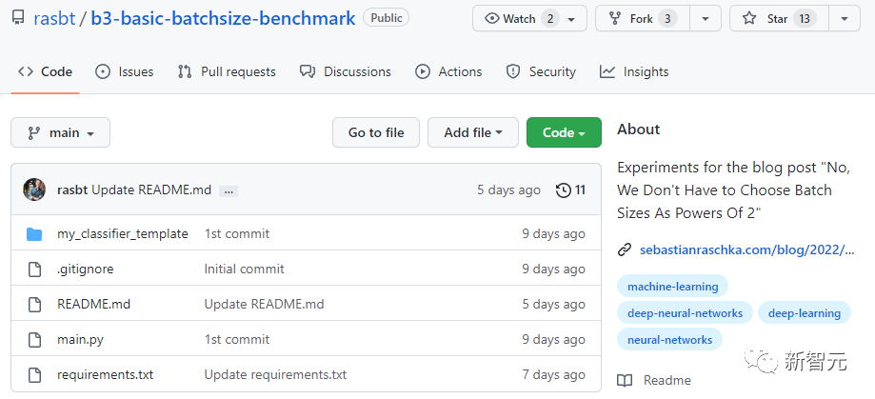The width and height of the screenshot is (875, 399).
Task: Click the file icon next to main.py
Action: point(35,339)
